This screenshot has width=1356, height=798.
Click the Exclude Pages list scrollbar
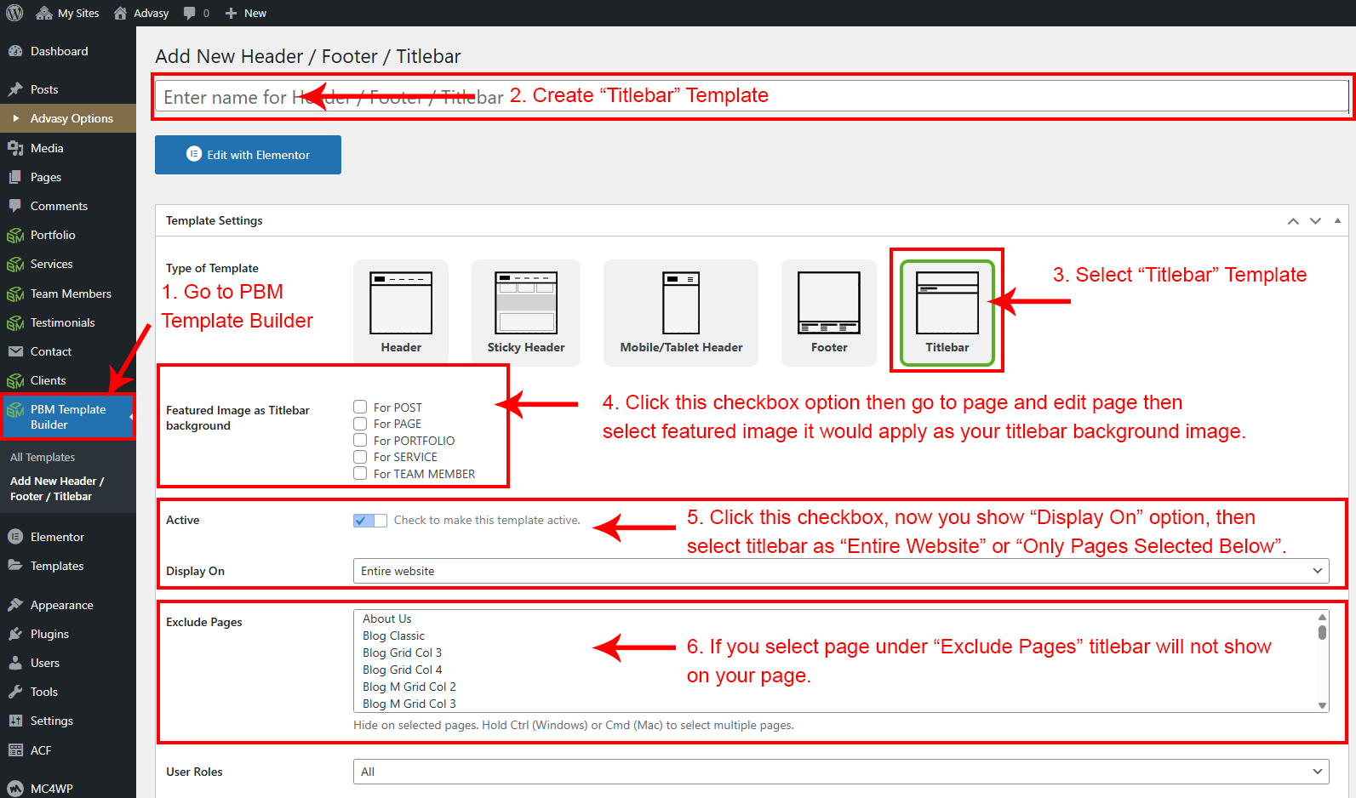tap(1322, 660)
